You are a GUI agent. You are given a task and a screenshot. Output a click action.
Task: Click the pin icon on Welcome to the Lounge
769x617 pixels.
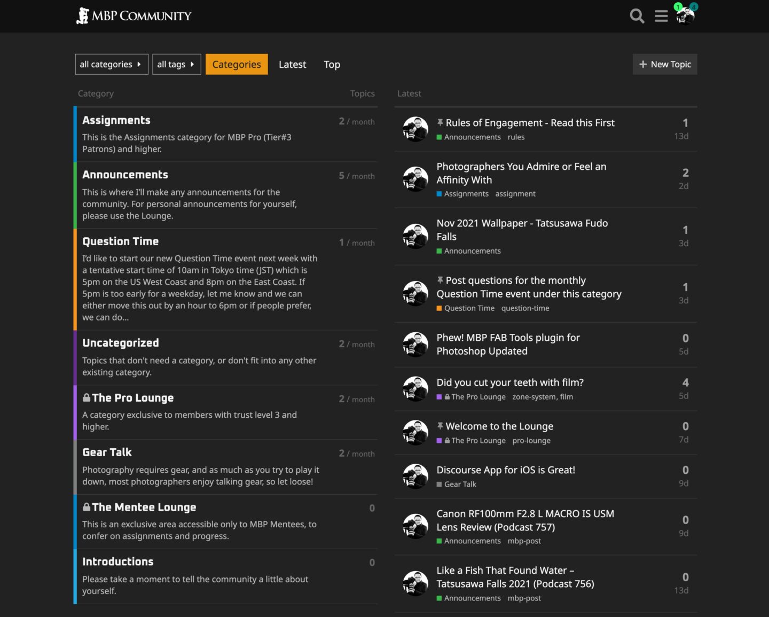(440, 426)
